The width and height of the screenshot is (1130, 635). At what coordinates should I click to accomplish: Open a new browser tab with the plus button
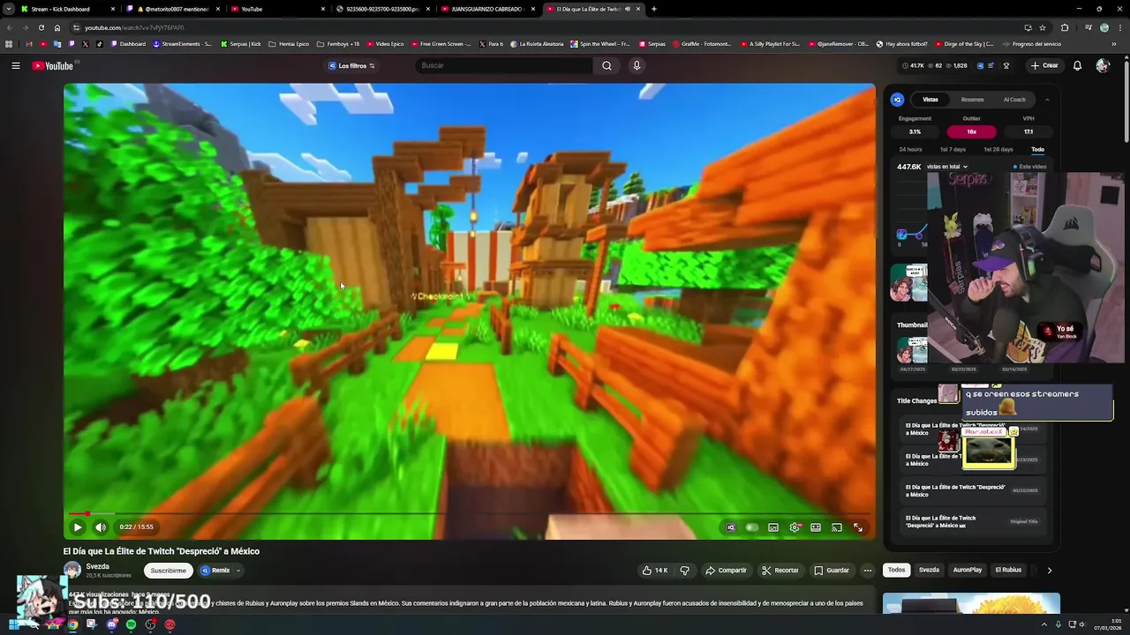coord(654,9)
